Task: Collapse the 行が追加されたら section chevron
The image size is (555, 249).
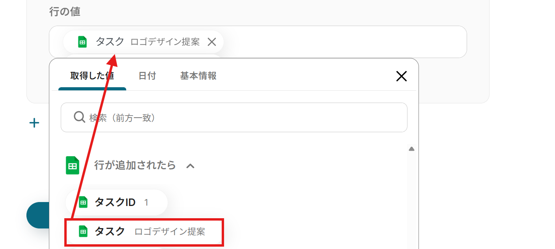Action: tap(190, 166)
